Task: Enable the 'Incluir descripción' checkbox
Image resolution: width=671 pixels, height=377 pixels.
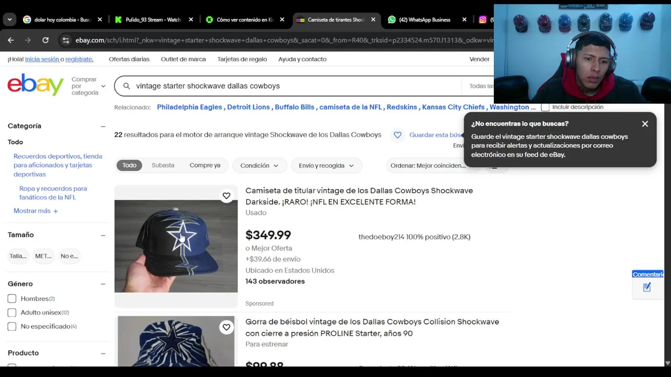Action: click(545, 107)
